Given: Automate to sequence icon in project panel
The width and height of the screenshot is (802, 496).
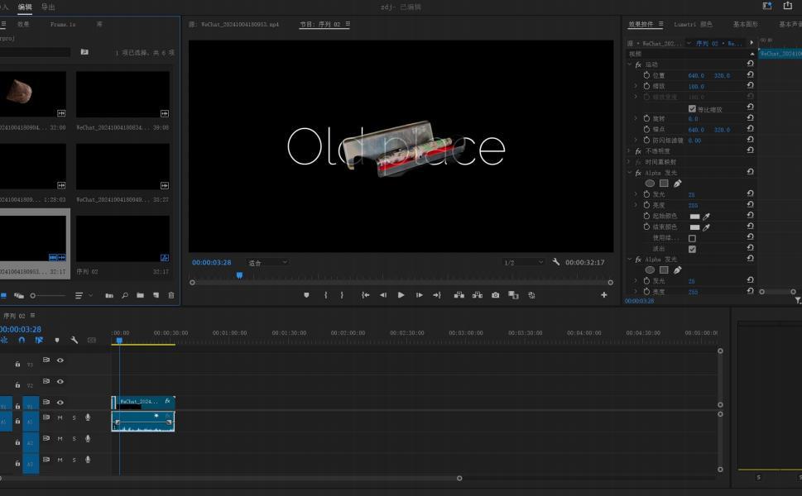Looking at the screenshot, I should point(109,295).
